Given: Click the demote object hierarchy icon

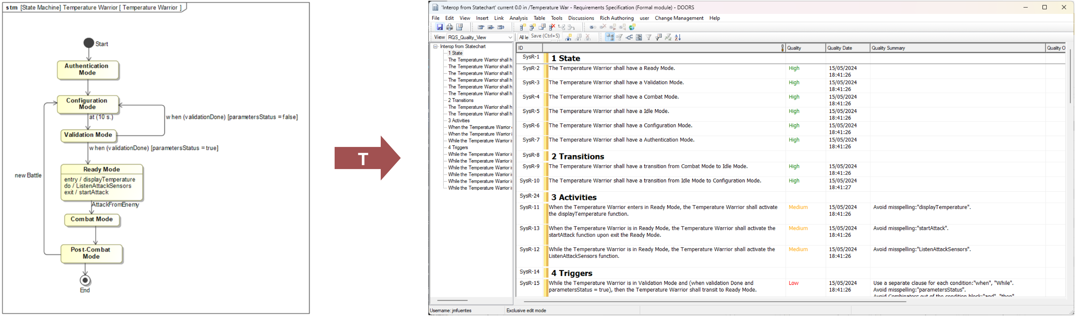Looking at the screenshot, I should 571,27.
